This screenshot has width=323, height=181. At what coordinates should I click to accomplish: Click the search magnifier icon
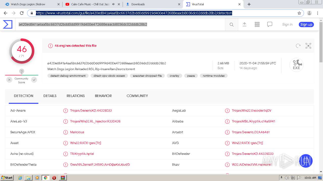(x=231, y=24)
